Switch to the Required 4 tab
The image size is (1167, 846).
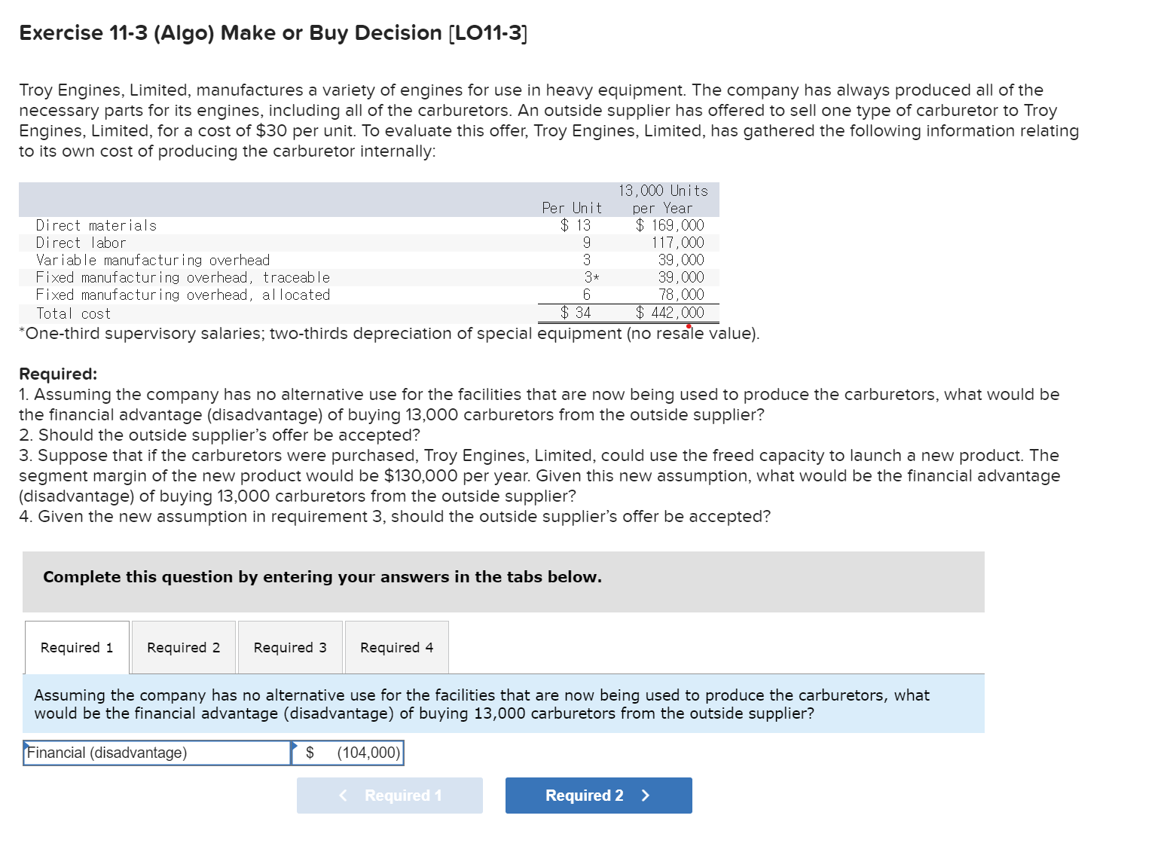click(397, 647)
